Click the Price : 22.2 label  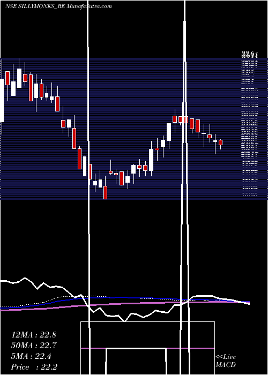[x=34, y=367]
